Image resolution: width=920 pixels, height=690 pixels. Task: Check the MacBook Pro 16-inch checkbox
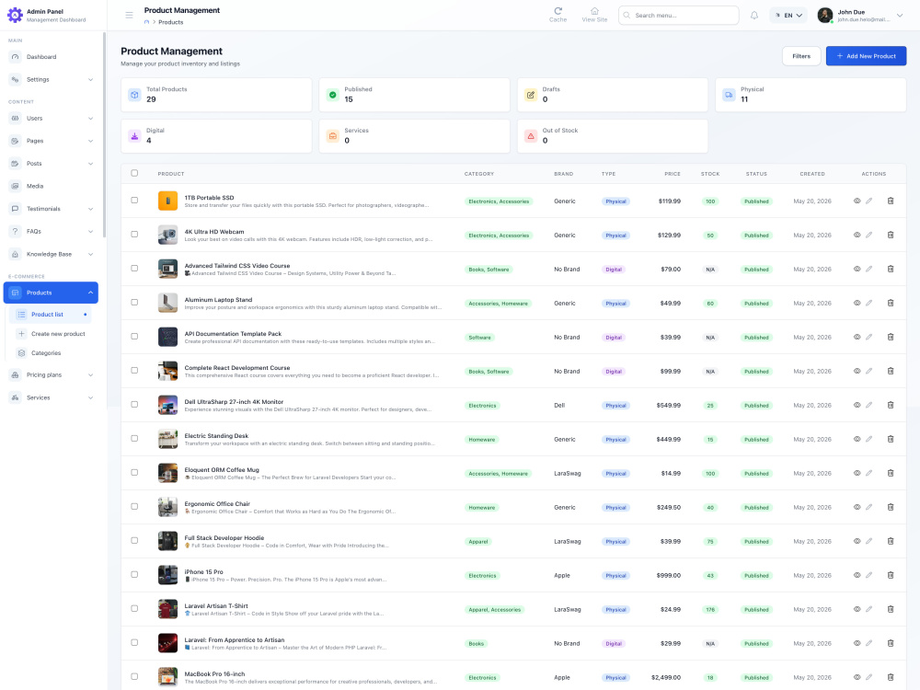[x=134, y=676]
